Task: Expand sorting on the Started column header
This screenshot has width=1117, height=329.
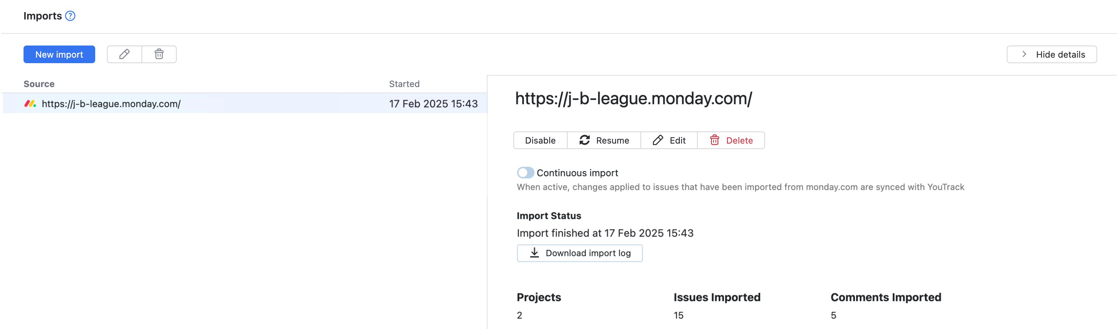Action: pyautogui.click(x=404, y=84)
